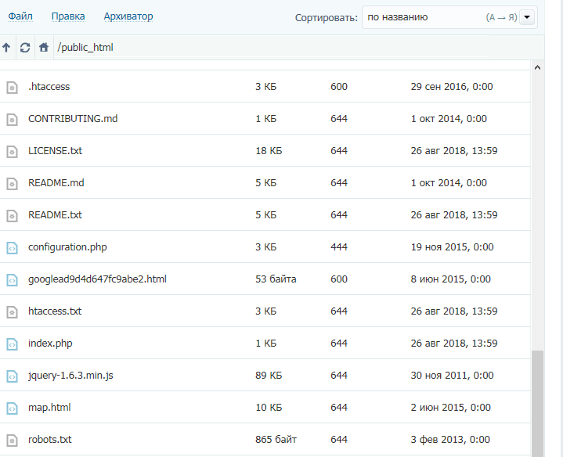
Task: Select googlead9d4d647fc9abe2.html file
Action: [x=97, y=279]
